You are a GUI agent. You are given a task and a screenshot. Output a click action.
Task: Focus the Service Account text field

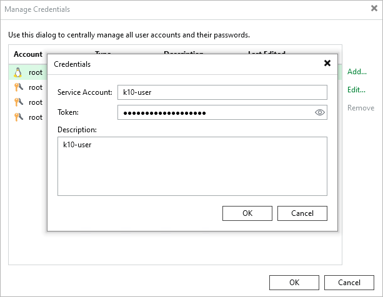(x=222, y=92)
